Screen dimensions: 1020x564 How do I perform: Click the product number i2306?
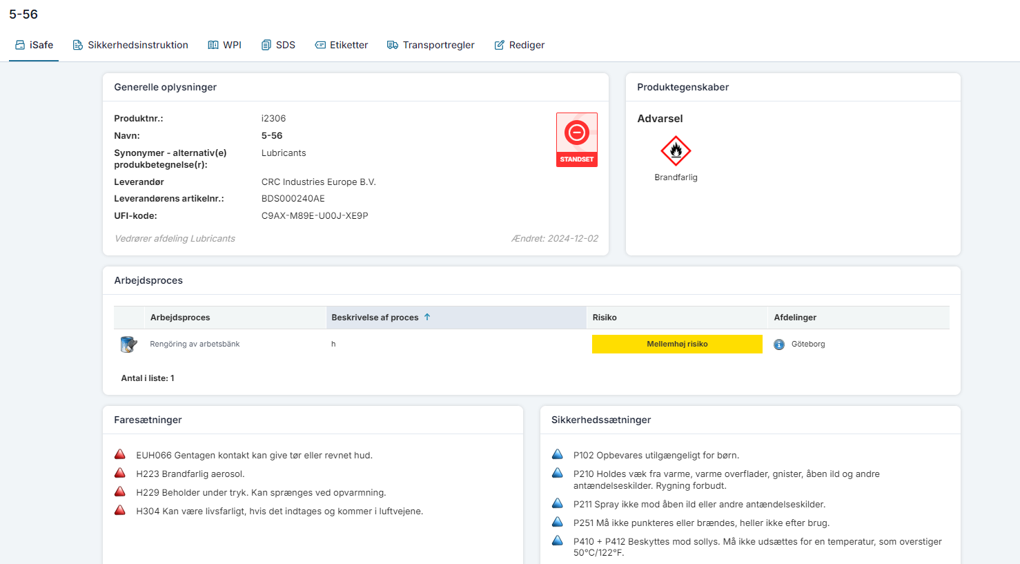273,118
